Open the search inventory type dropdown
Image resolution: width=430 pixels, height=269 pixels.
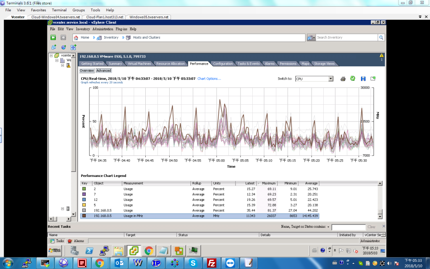[x=311, y=37]
